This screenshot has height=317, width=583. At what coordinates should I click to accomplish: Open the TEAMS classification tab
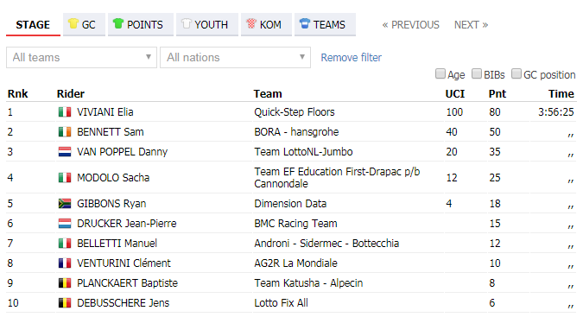pos(325,24)
